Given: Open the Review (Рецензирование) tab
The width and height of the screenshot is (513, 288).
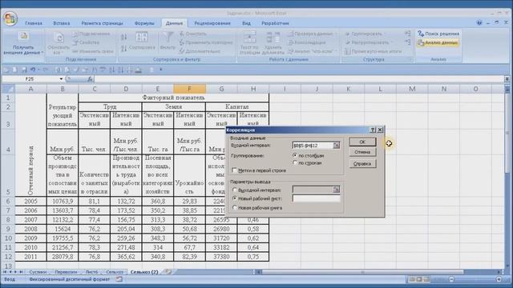Looking at the screenshot, I should pyautogui.click(x=212, y=23).
